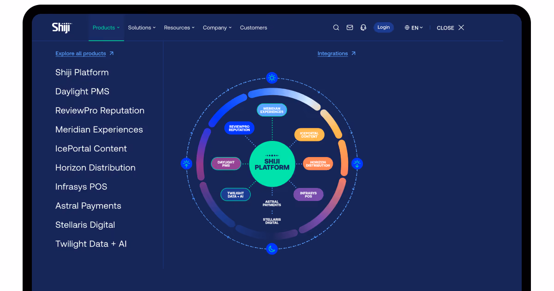
Task: Click the sun icon atop the diagram
Action: [272, 78]
